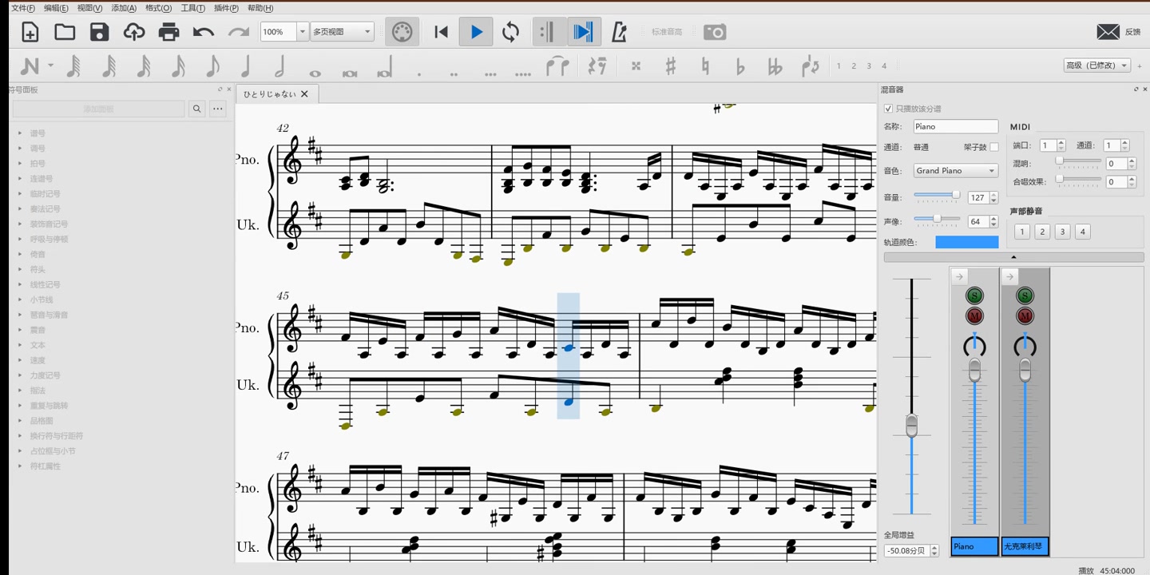
Task: Adjust the master gain vertical slider
Action: click(x=911, y=397)
